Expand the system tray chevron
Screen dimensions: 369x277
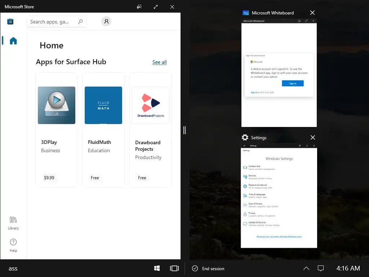[x=306, y=268]
